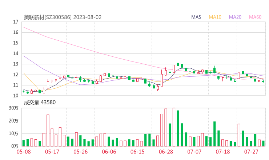Click the stock title 美联新材[SZ300586] 2023-08-02
269x160 pixels.
[63, 17]
